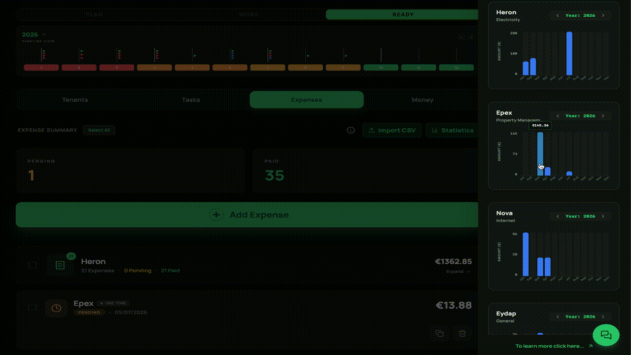Click the 21 count badge on Heron

[71, 256]
